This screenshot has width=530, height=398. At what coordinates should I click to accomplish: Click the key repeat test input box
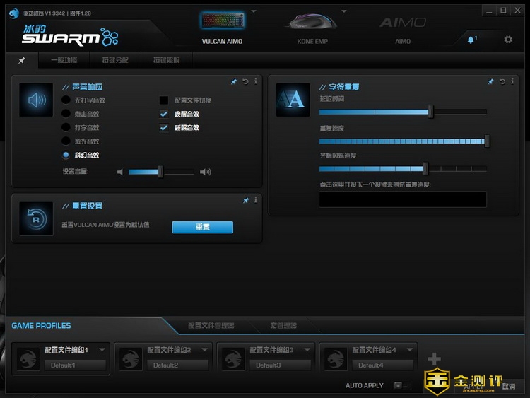pos(403,199)
